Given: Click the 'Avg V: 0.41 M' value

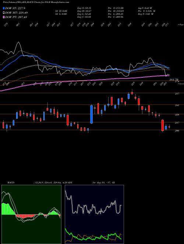Looking at the screenshot, I should (x=145, y=8).
